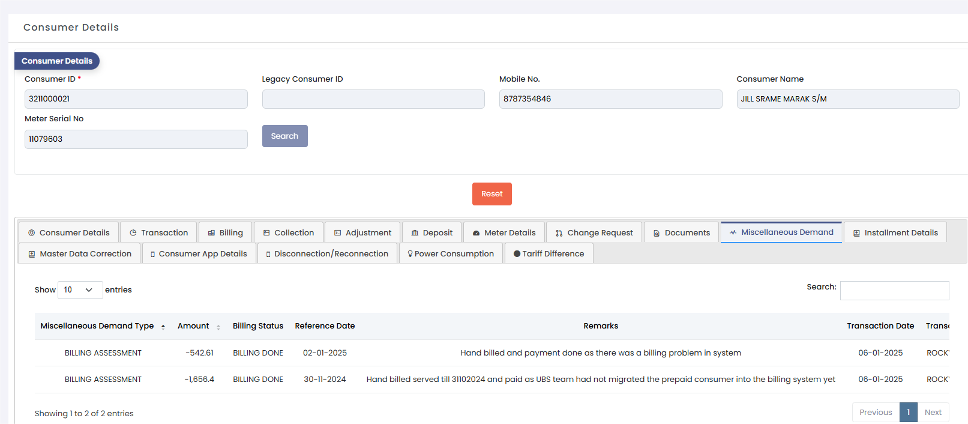Click the Deposit tab bank icon

[x=415, y=233]
